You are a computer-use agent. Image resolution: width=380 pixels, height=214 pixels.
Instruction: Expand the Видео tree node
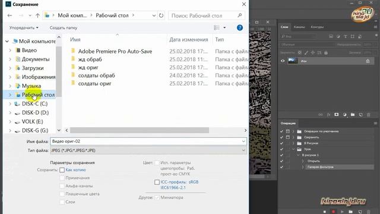click(x=10, y=50)
